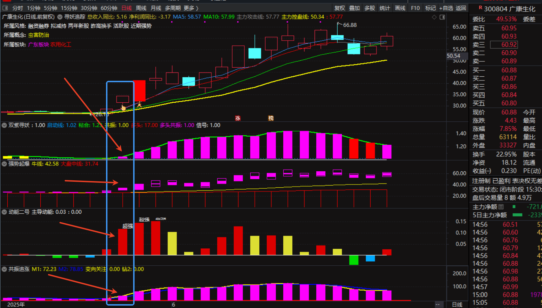This screenshot has height=308, width=542.
Task: Click the panel layout icon left of 分时
Action: (5, 8)
